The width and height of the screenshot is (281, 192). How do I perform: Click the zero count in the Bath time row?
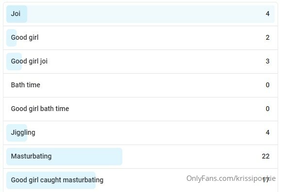(267, 85)
